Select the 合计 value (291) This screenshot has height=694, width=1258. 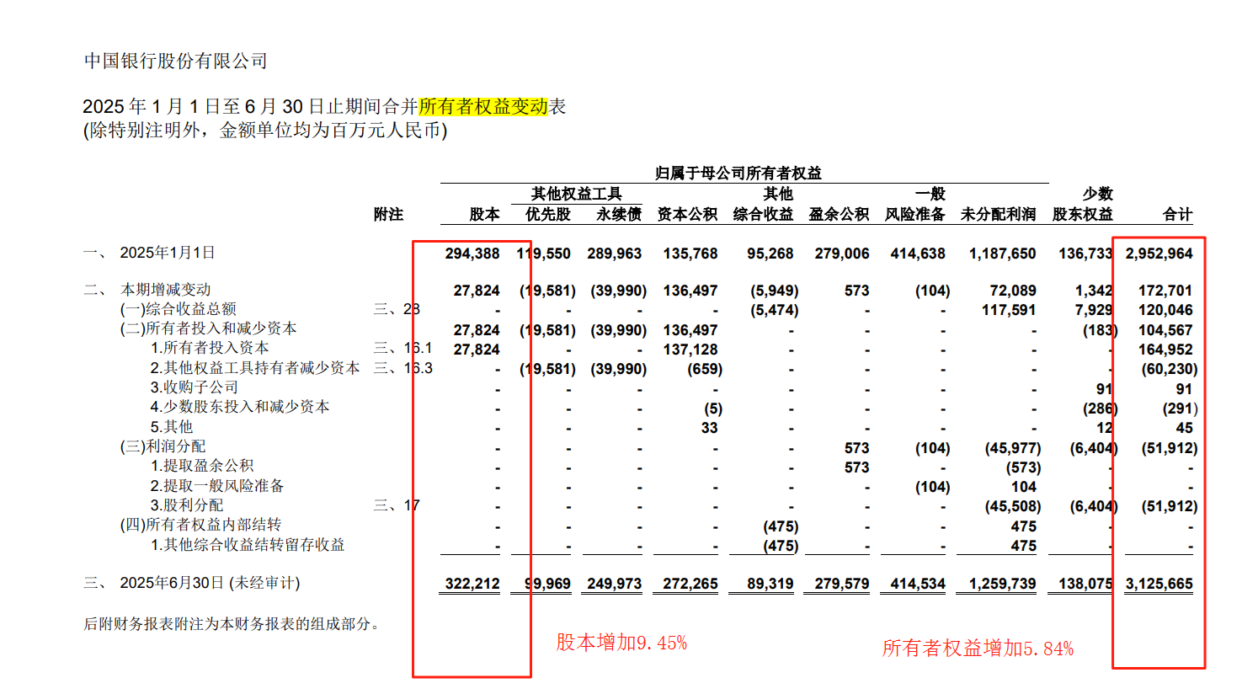(x=1180, y=408)
